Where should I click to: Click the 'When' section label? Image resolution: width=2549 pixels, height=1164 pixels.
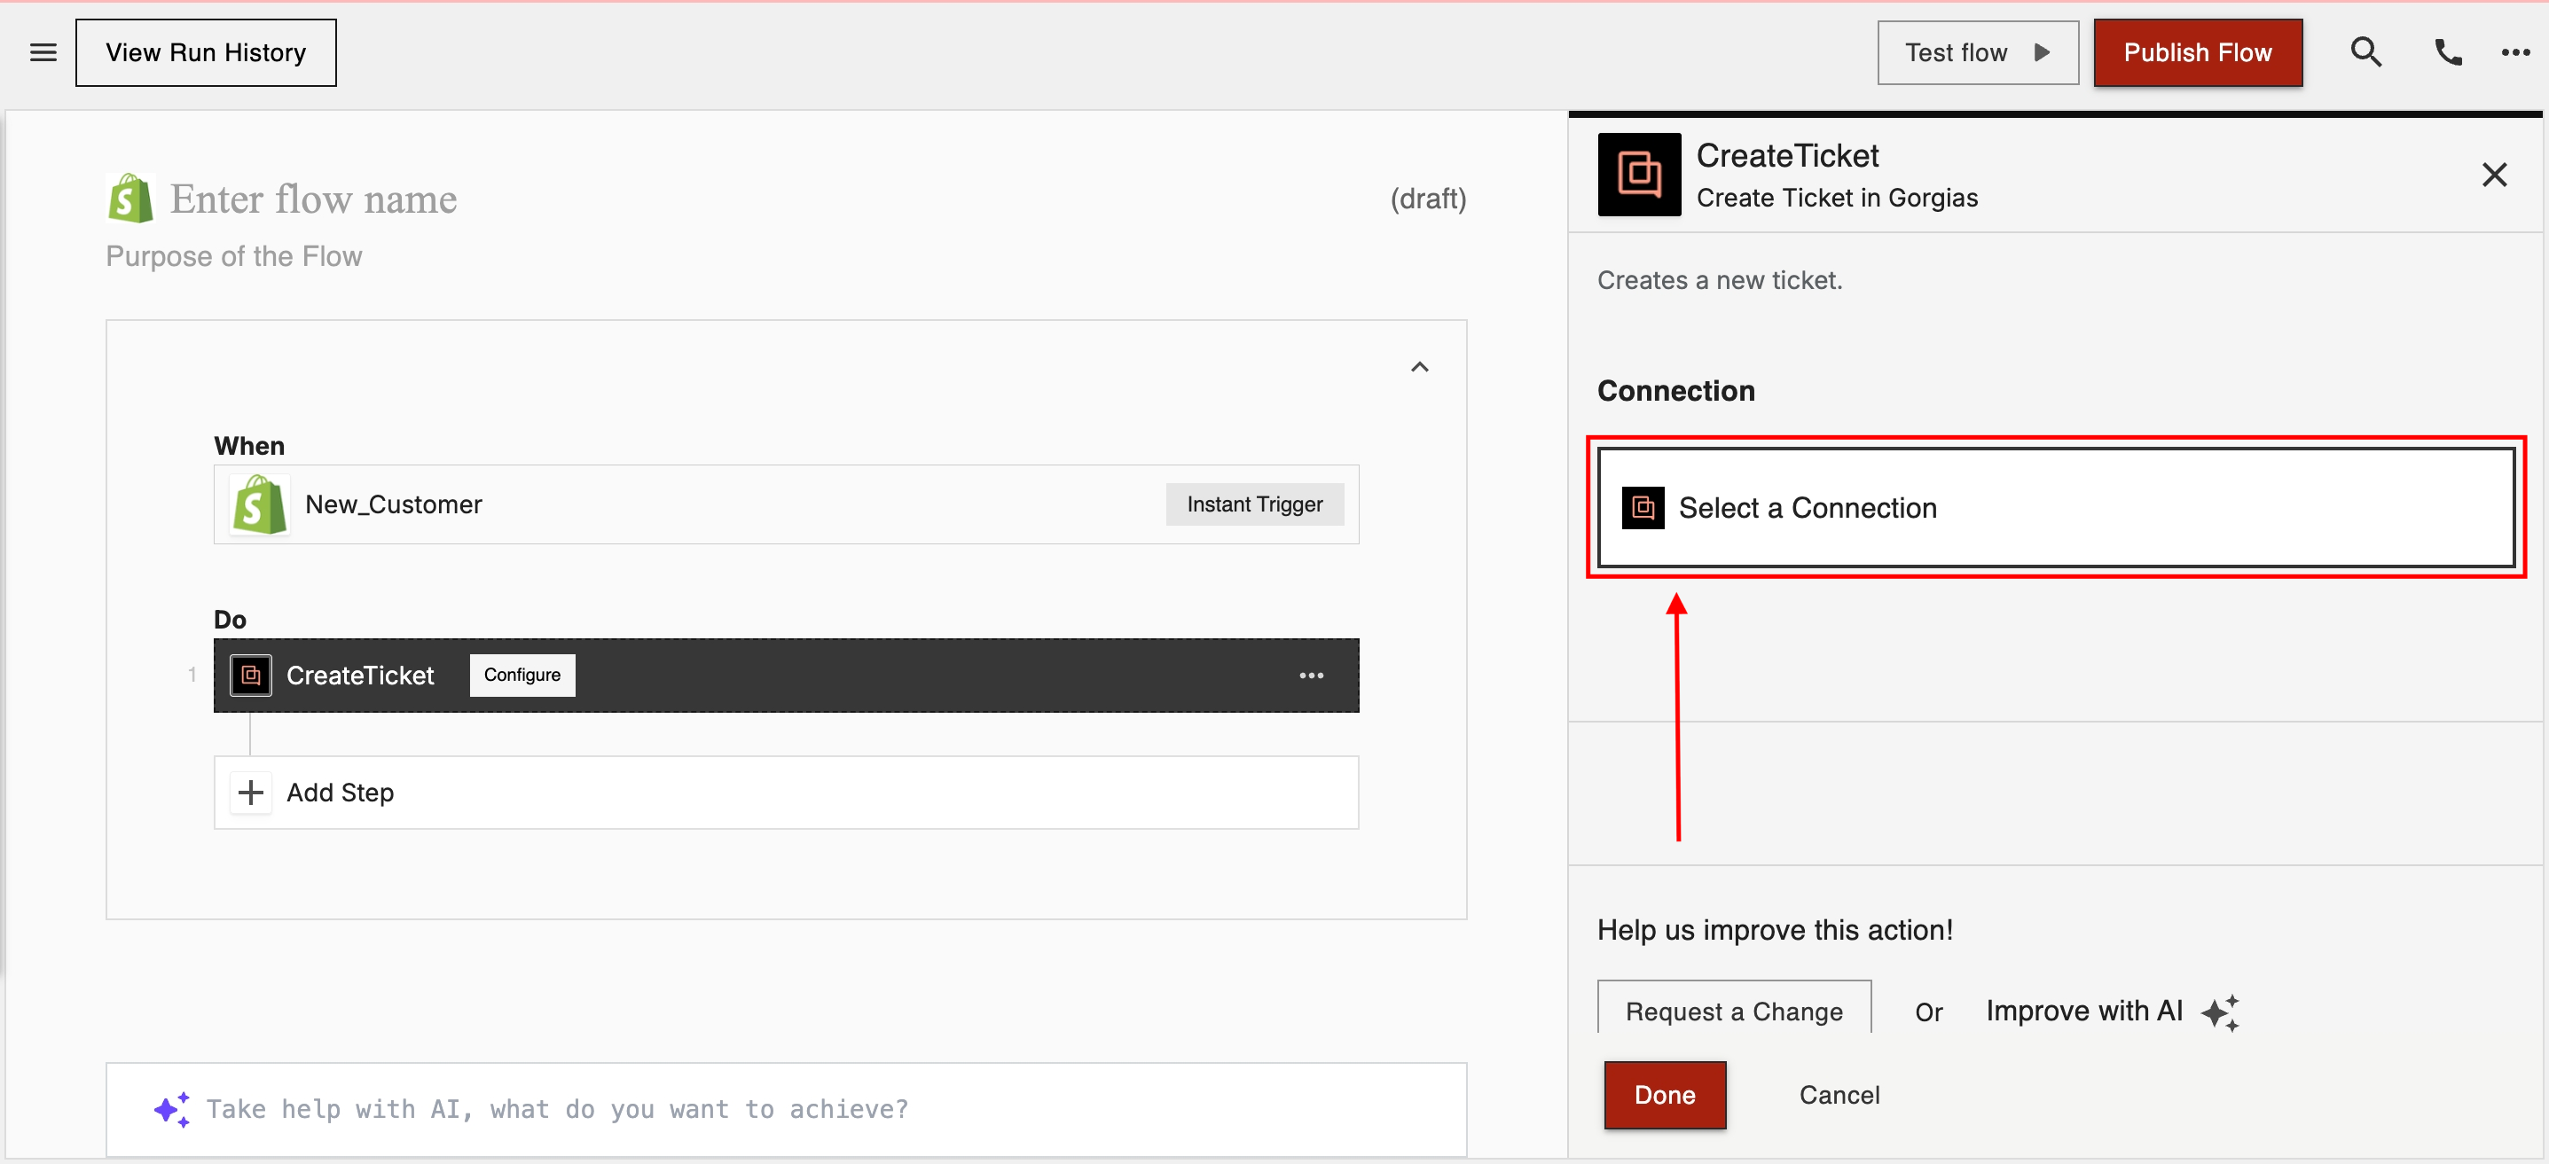(x=249, y=446)
